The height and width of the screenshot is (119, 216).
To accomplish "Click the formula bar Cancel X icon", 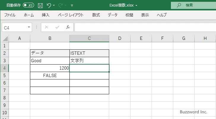I will click(47, 27).
